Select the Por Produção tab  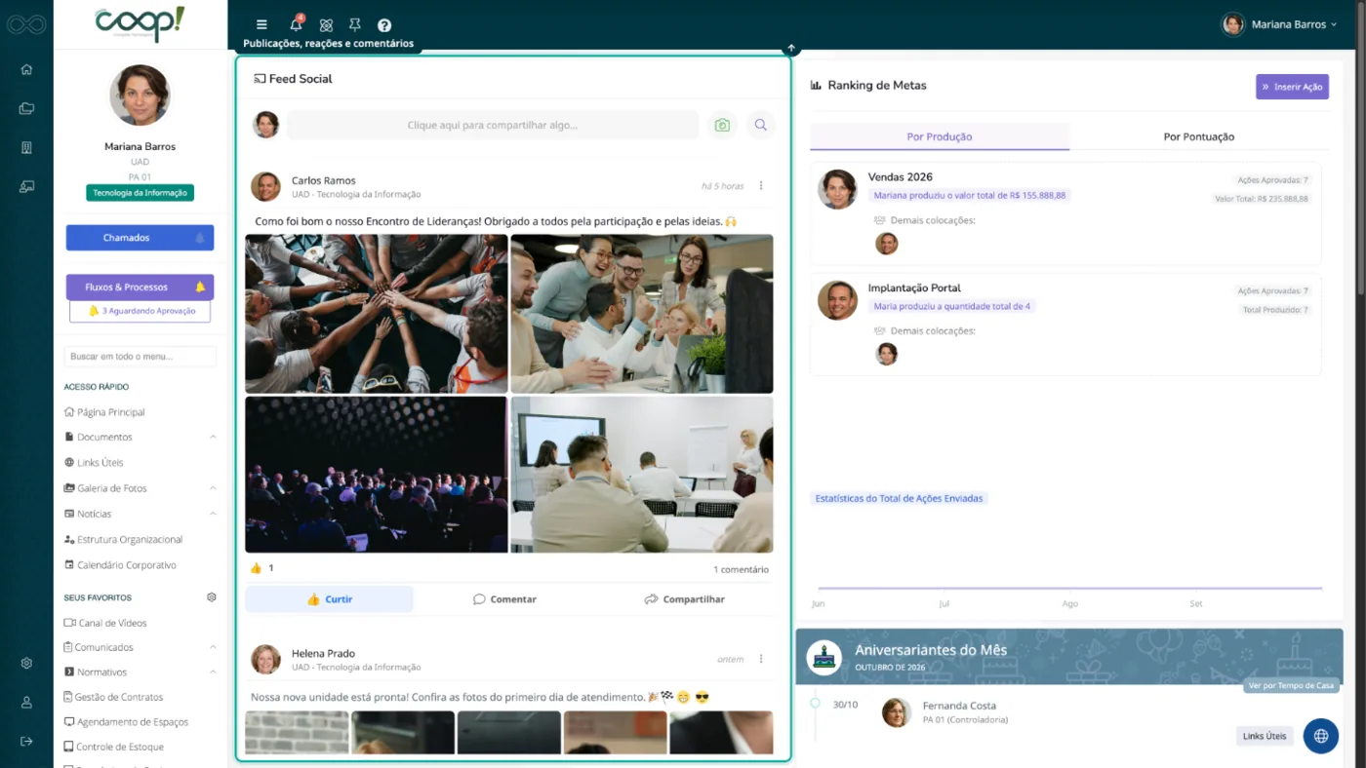(x=940, y=136)
